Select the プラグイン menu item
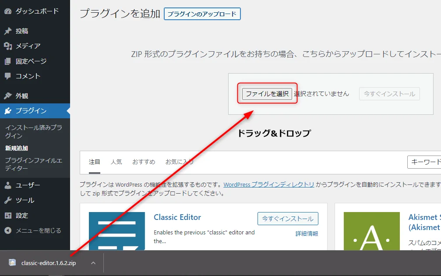Viewport: 441px width, 276px height. (x=35, y=111)
